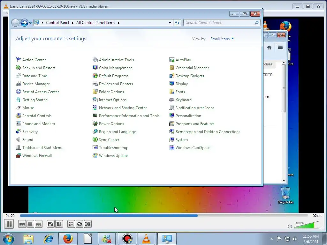Click Firefox home icon in background window
Viewport: 327px width, 245px height.
click(269, 48)
